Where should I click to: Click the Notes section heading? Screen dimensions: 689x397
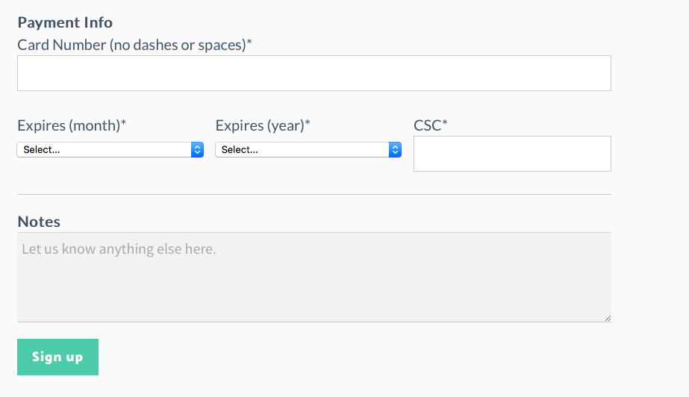point(39,222)
